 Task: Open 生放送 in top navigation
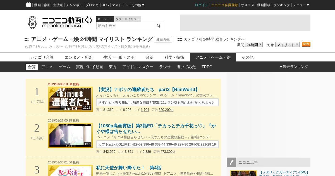(x=58, y=5)
